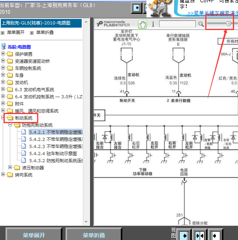This screenshot has height=240, width=238.
Task: Click the bottom center split-view arrows button
Action: click(200, 236)
